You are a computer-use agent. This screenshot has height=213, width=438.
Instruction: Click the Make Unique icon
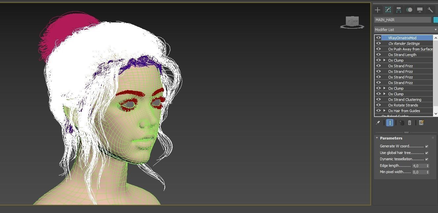(402, 123)
